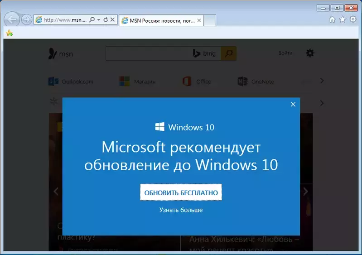The image size is (362, 255).
Task: Click the Войти sign-in link
Action: [x=285, y=53]
